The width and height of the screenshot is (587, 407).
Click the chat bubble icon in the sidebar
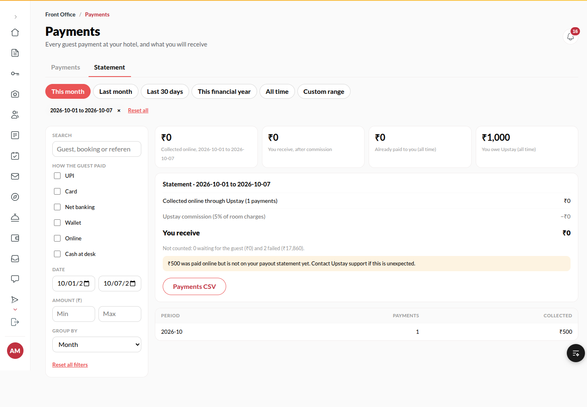click(x=15, y=279)
